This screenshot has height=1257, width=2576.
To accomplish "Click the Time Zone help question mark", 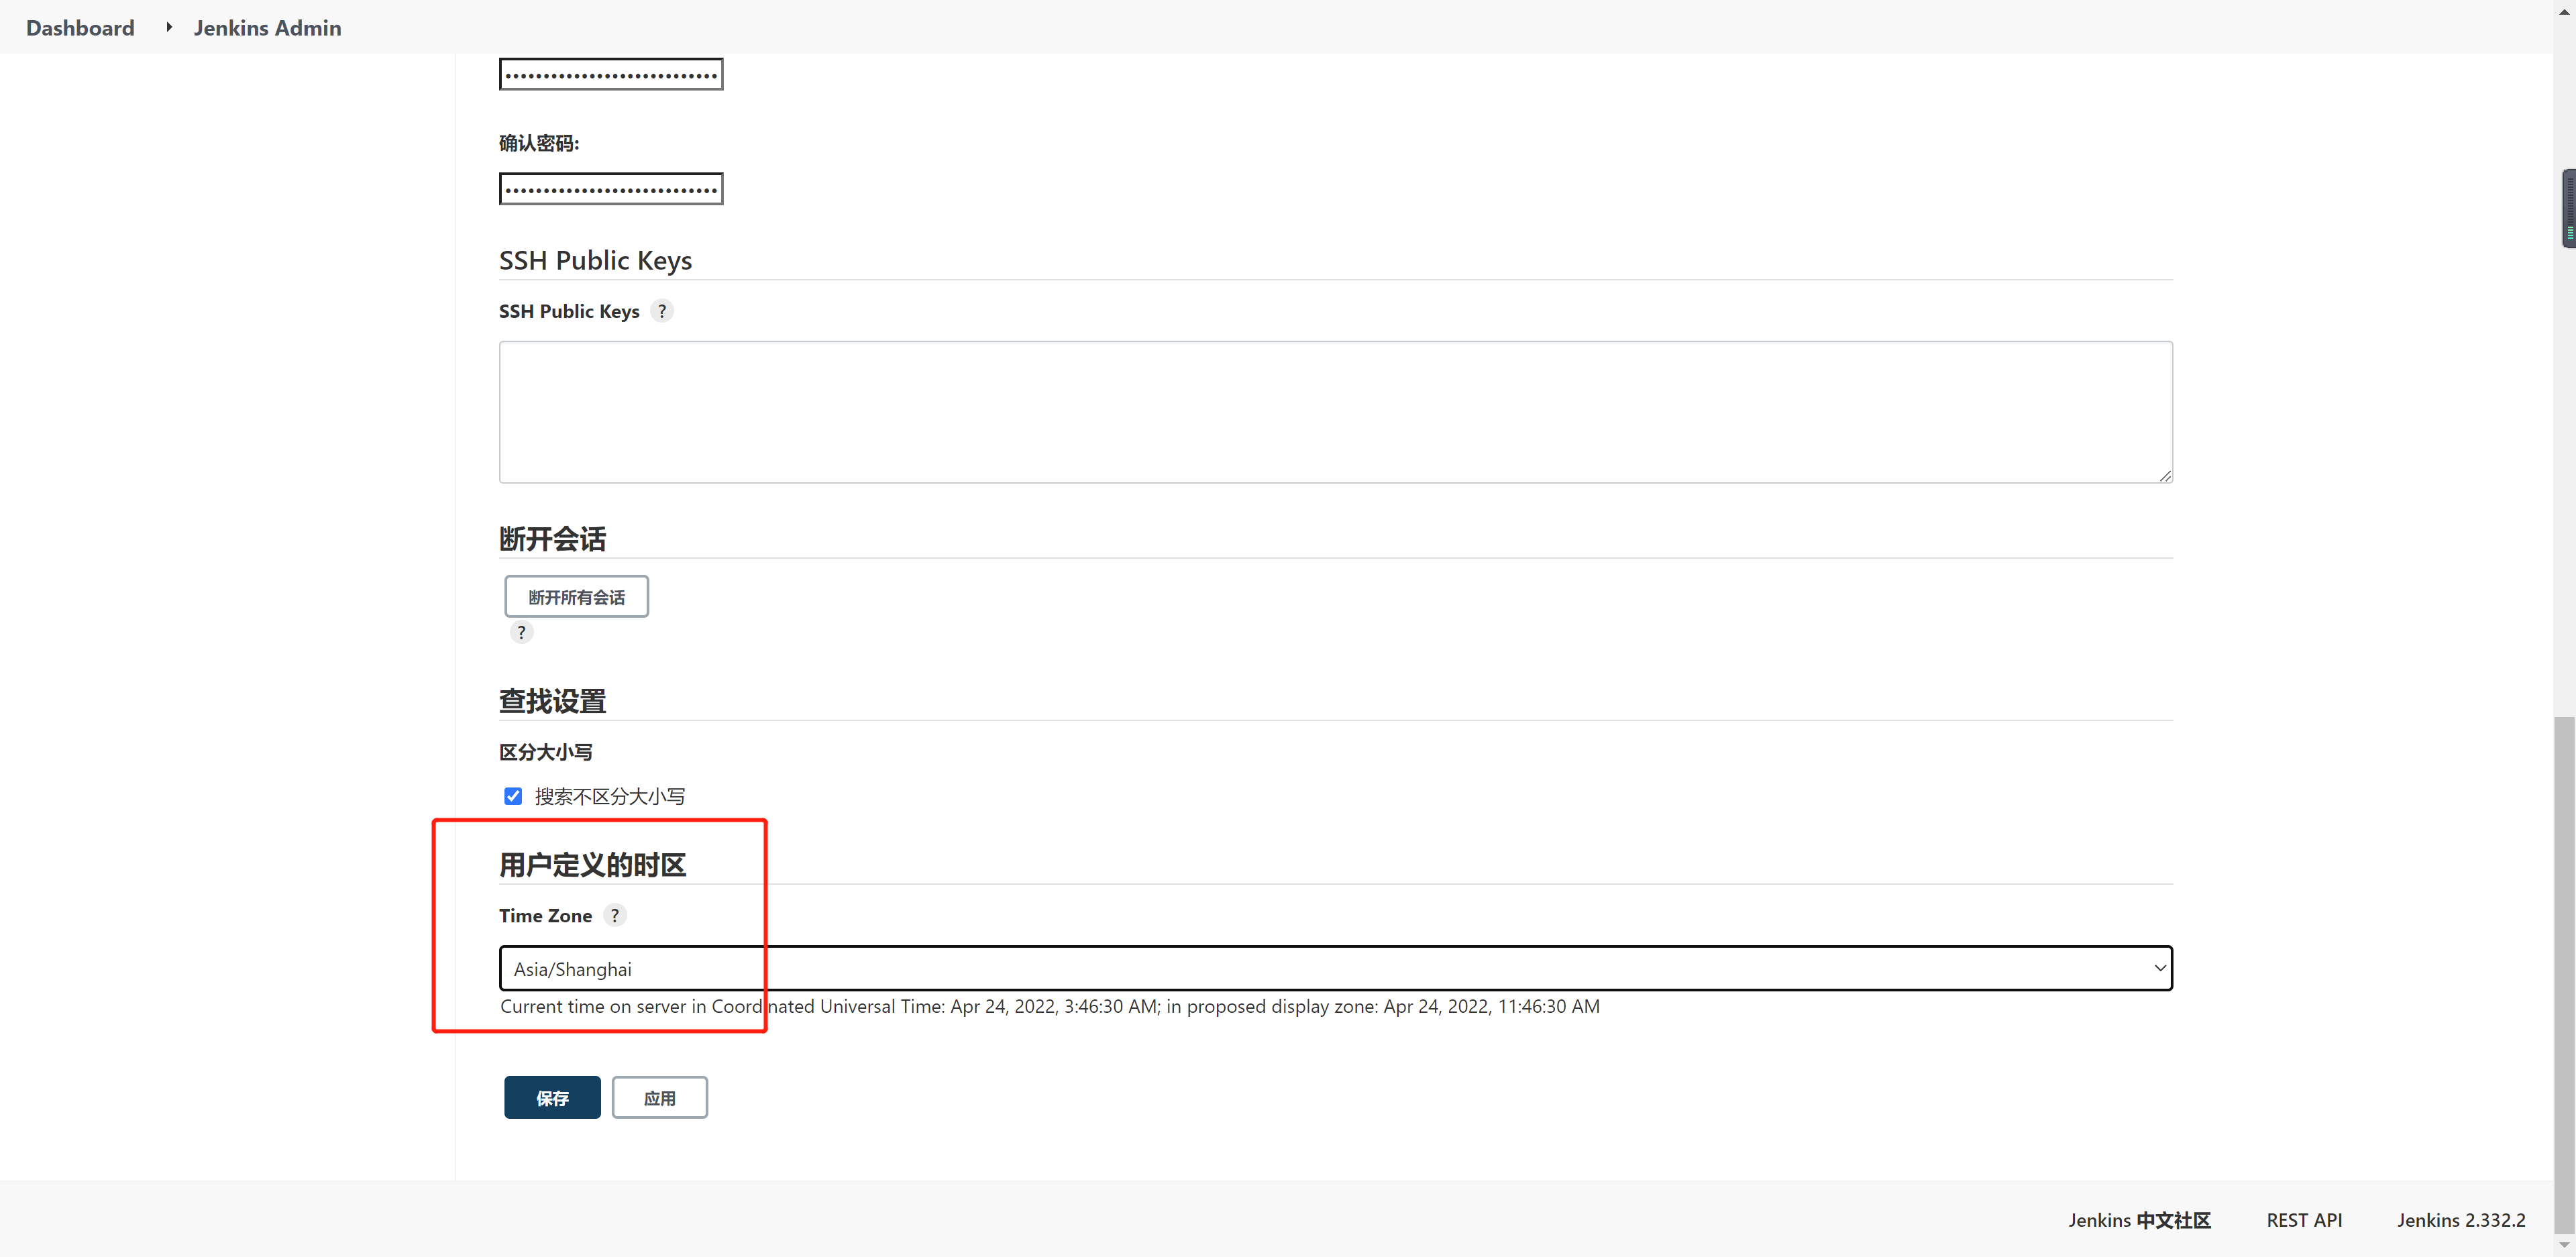I will pyautogui.click(x=614, y=915).
